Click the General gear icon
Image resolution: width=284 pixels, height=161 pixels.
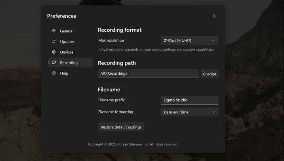pos(54,31)
